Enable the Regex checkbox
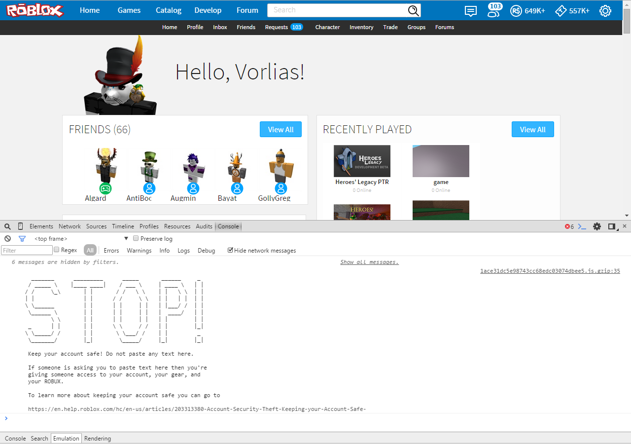 pos(57,250)
